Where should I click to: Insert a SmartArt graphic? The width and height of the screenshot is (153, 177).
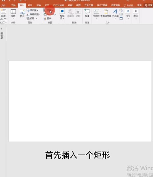pyautogui.click(x=50, y=14)
